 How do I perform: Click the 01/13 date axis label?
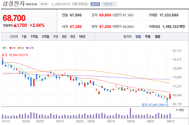(x=6, y=121)
